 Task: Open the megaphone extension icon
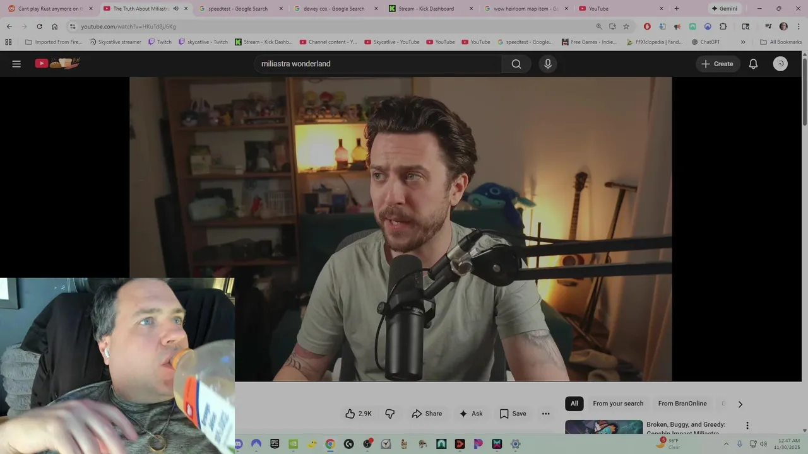677,26
